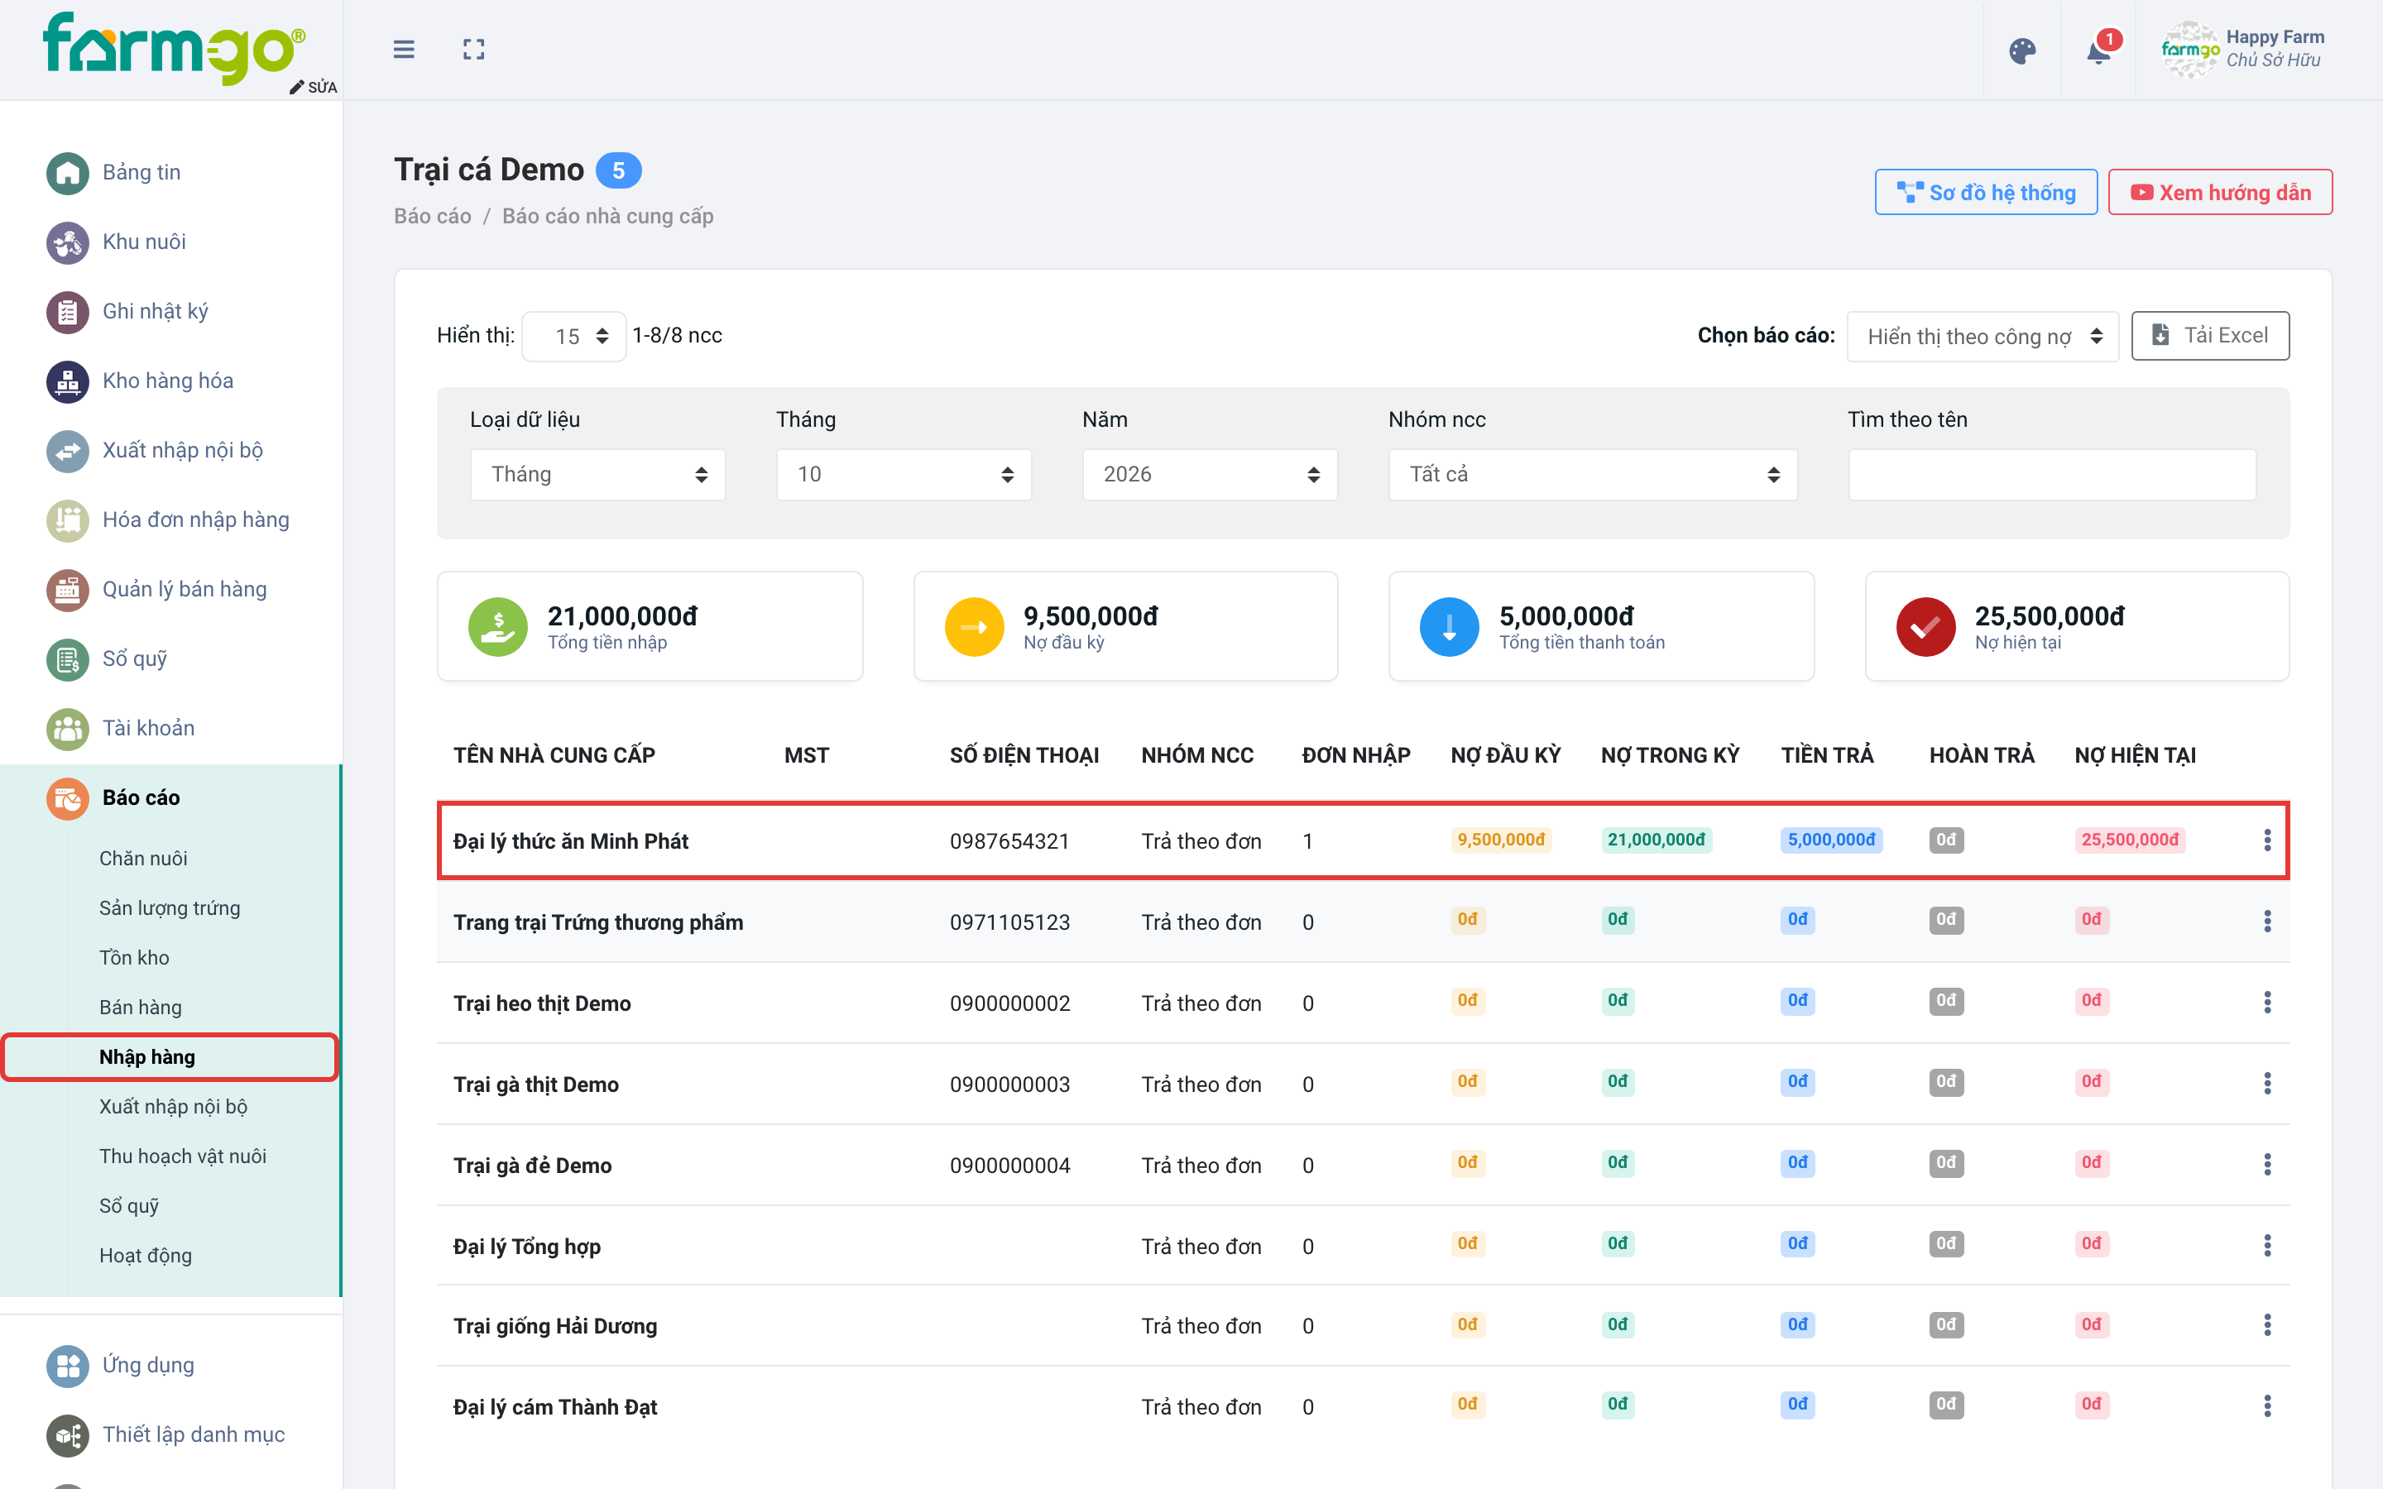Open the Năm dropdown showing 2026

point(1211,475)
